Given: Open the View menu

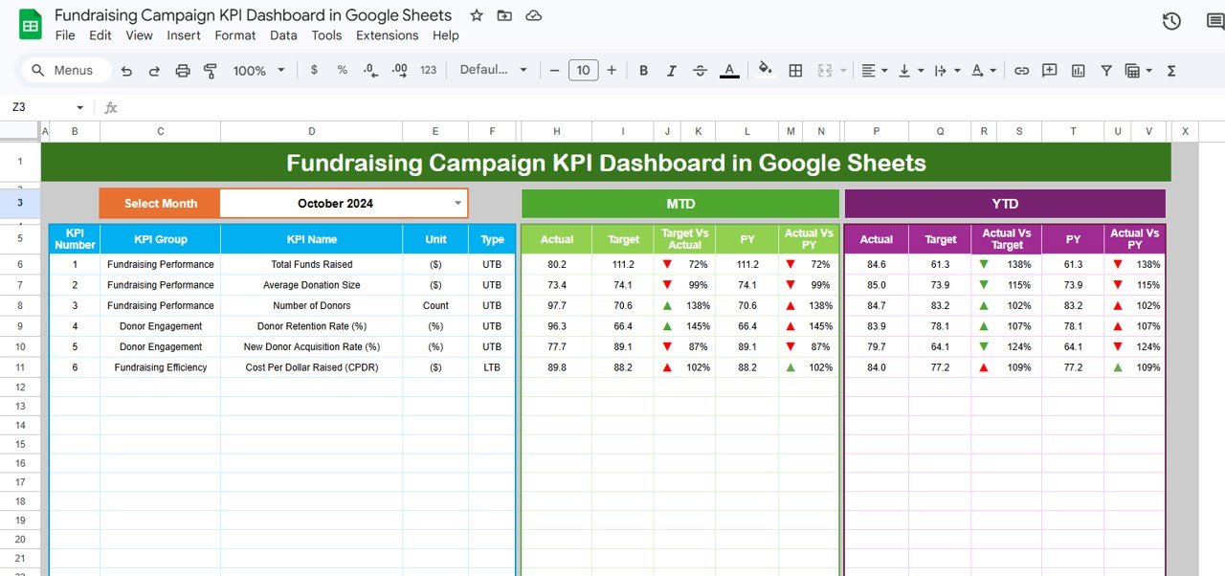Looking at the screenshot, I should [139, 35].
